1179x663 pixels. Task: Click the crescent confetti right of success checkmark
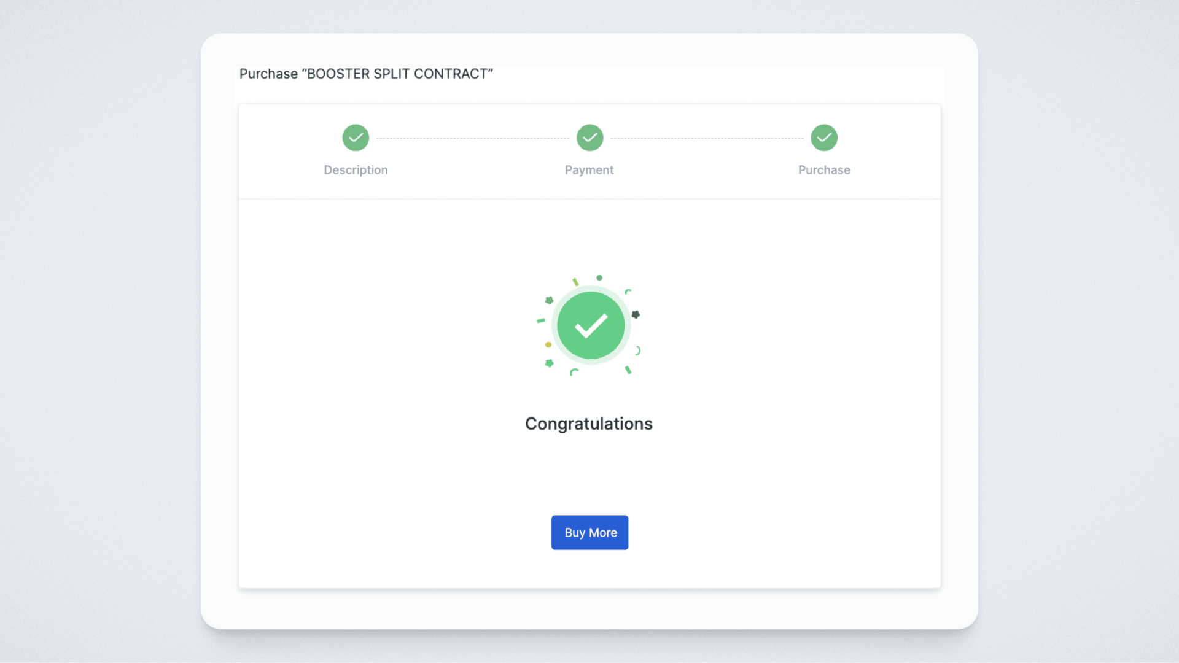pos(638,351)
